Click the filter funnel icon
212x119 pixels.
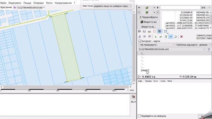pyautogui.click(x=209, y=50)
